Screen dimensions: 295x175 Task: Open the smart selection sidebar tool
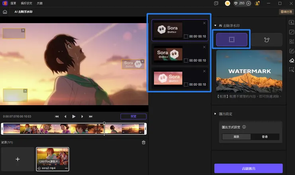291,70
